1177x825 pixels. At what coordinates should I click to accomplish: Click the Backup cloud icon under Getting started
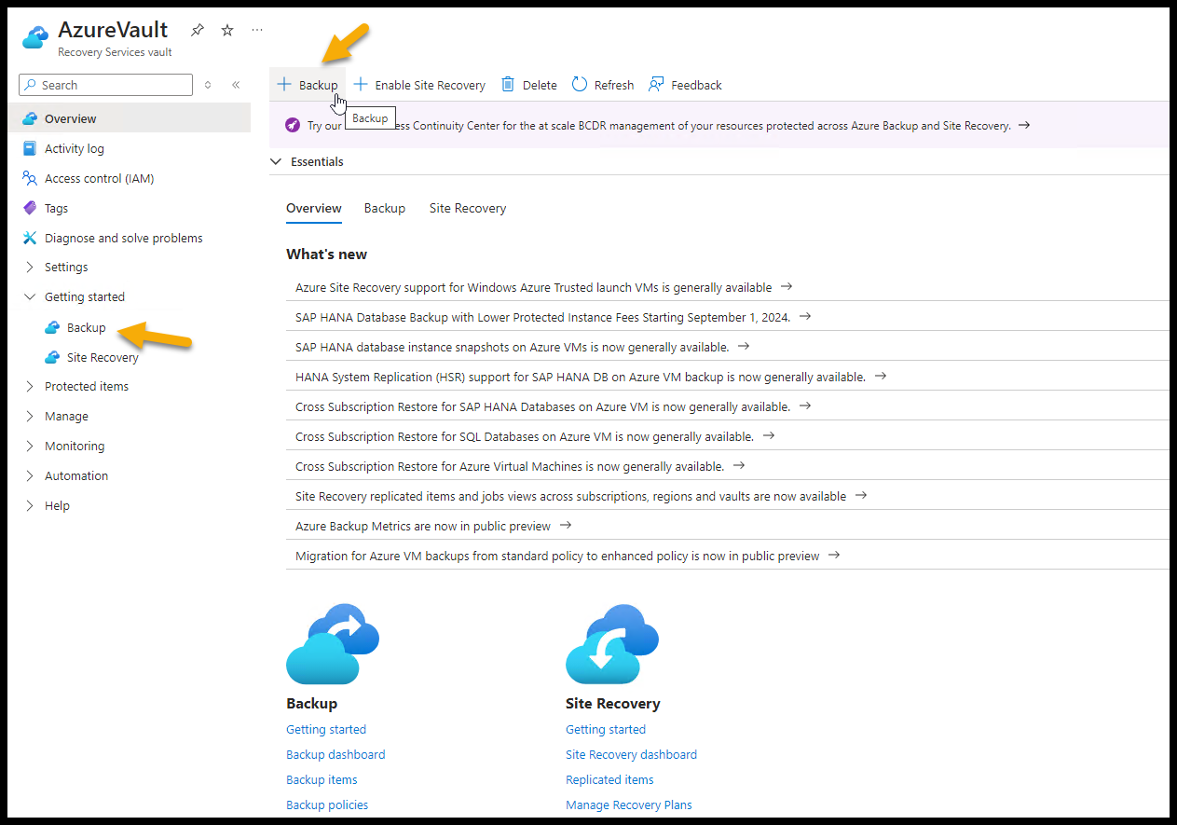pyautogui.click(x=52, y=327)
